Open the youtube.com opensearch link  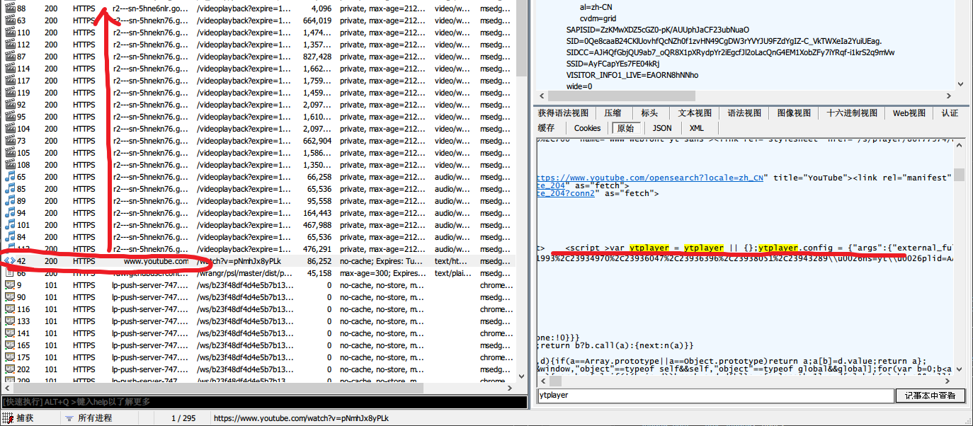pyautogui.click(x=649, y=178)
